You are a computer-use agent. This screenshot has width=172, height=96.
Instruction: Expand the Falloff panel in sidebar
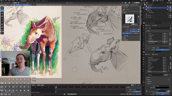[124, 38]
